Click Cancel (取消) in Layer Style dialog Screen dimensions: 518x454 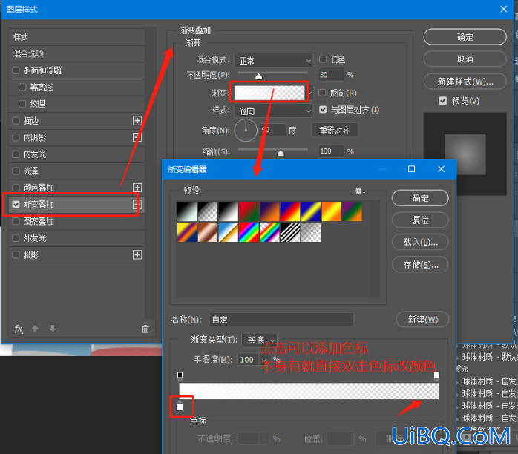[x=465, y=59]
